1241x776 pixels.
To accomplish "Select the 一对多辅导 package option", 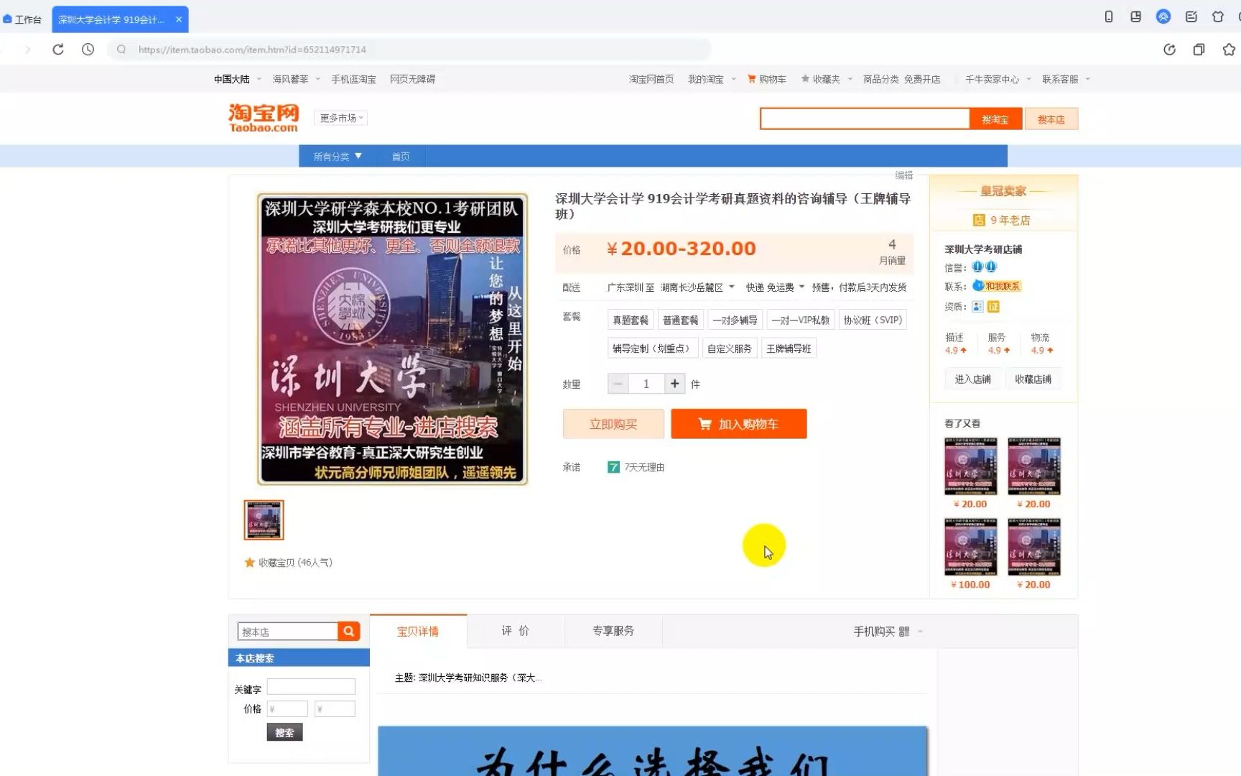I will coord(735,320).
